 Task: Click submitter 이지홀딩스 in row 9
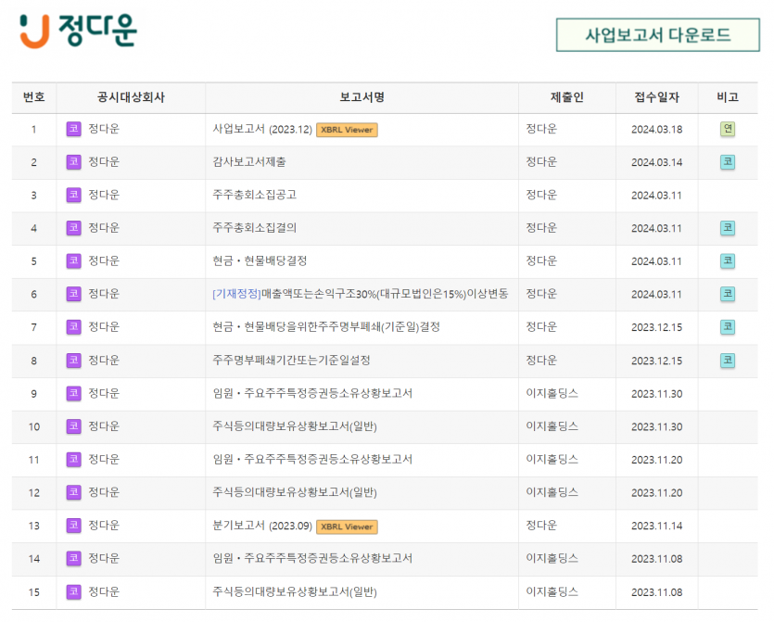(552, 393)
